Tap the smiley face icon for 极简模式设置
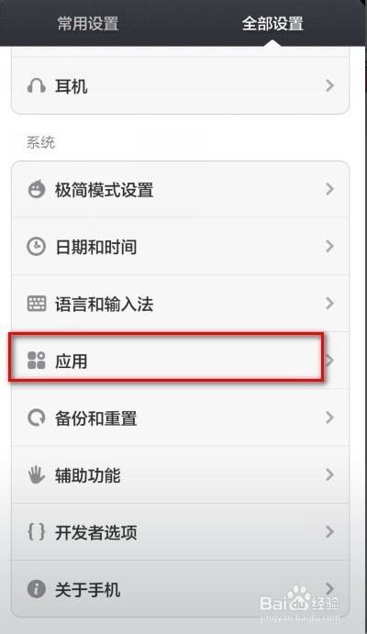 pos(36,189)
